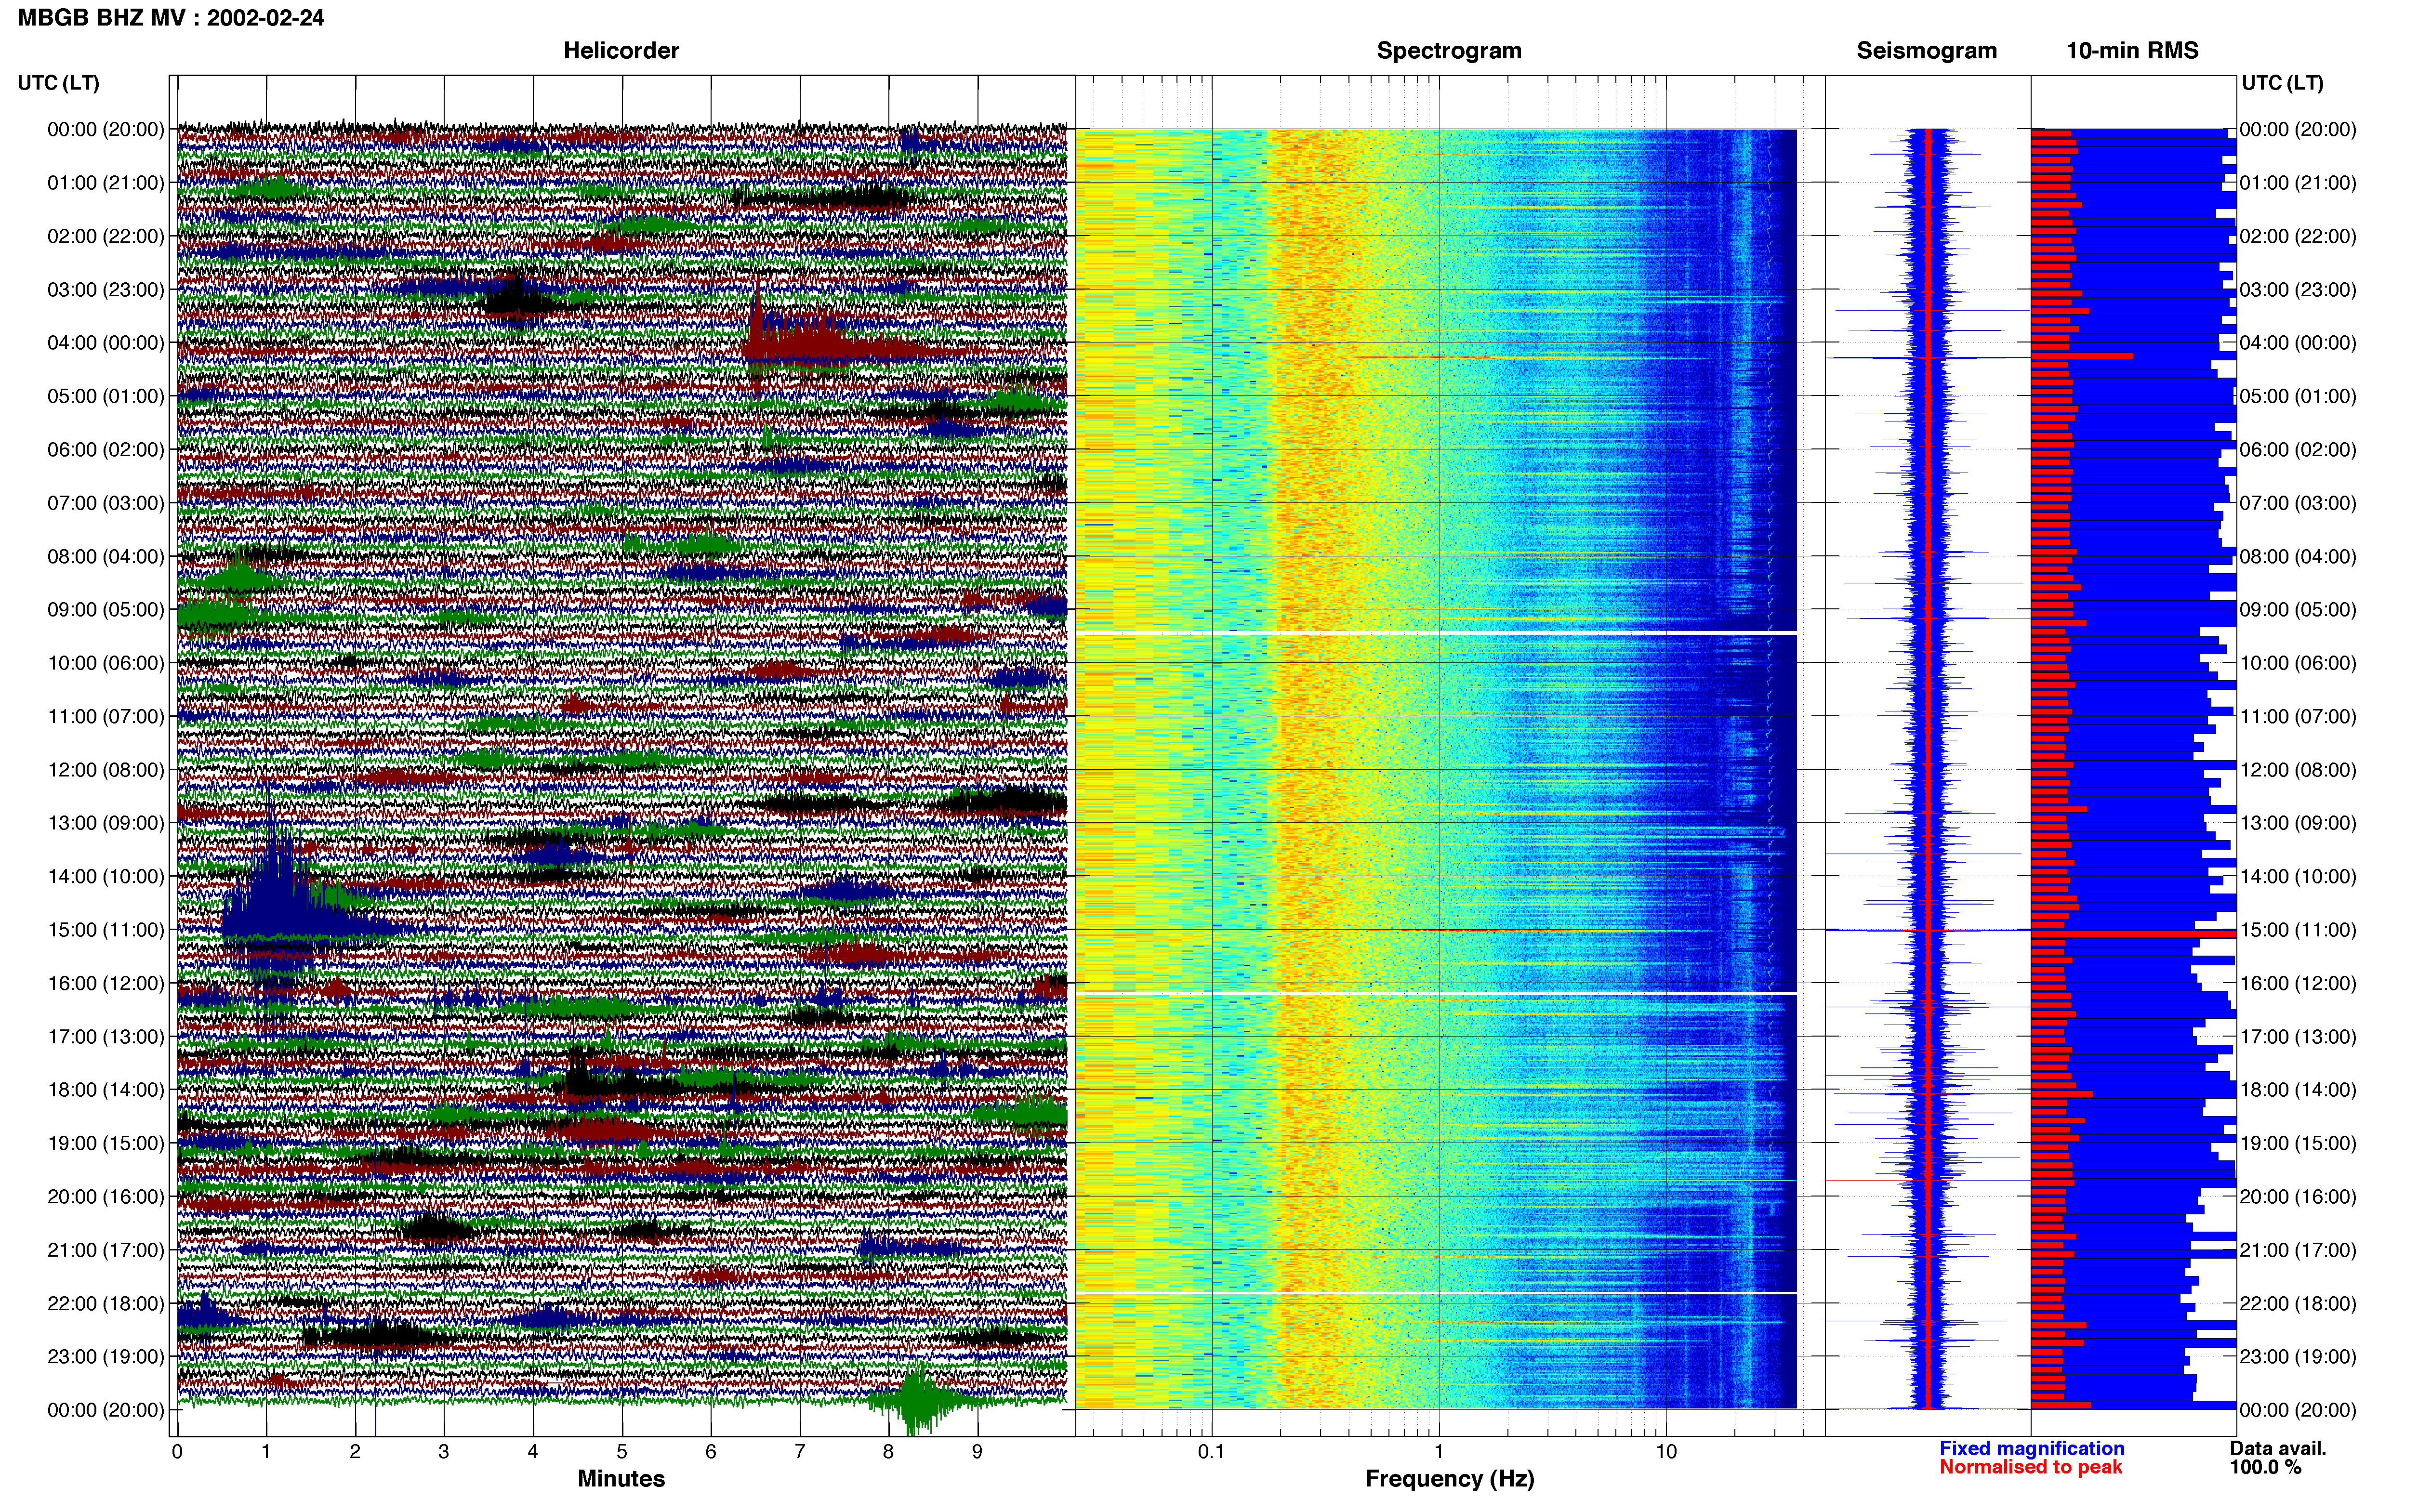Click the left '09:00 (05:00)' time label
The image size is (2418, 1512).
(x=106, y=610)
